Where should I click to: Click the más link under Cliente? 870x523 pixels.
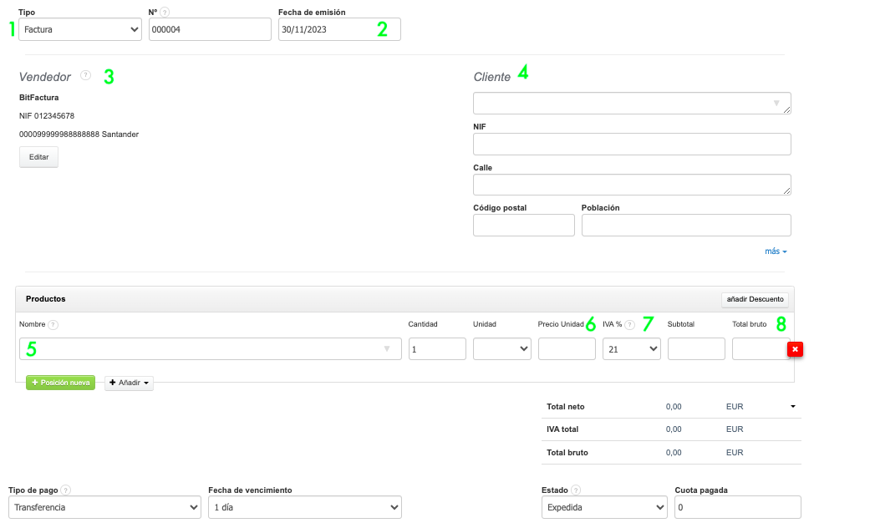776,251
